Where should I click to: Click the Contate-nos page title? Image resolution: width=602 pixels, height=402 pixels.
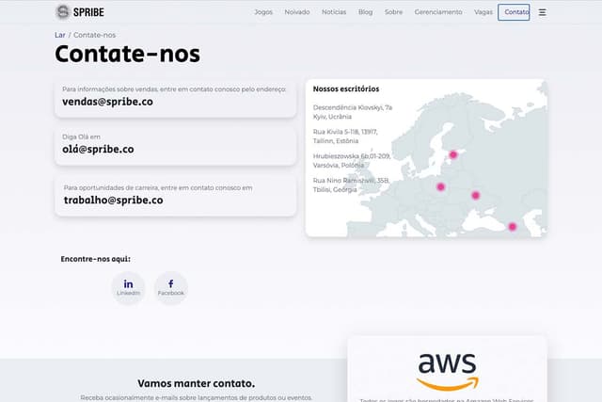(128, 54)
